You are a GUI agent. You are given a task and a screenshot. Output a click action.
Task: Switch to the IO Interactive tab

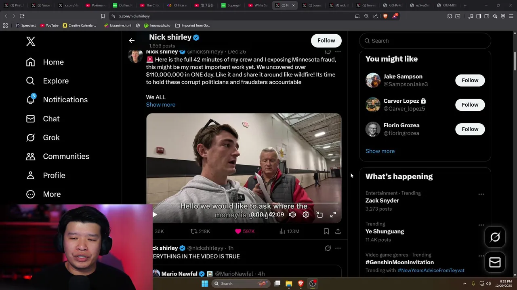click(177, 5)
